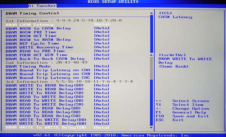Screen dimensions: 226x137
Task: Click the BIOS SETUP UTILITY title
Action: pyautogui.click(x=113, y=2)
